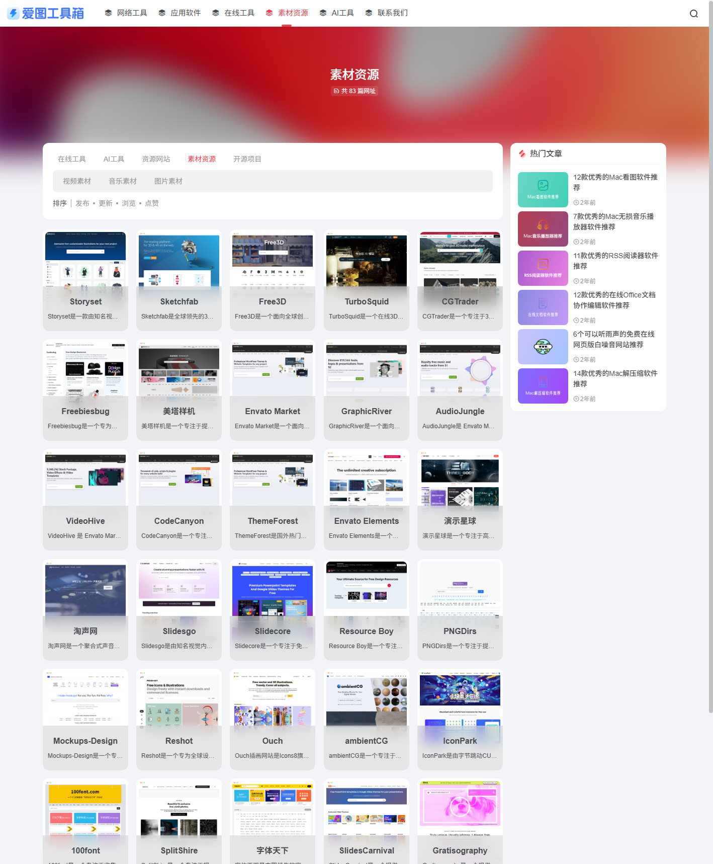Open the 12款优秀的Mac看图软件推荐 article title
The image size is (713, 864).
click(615, 182)
